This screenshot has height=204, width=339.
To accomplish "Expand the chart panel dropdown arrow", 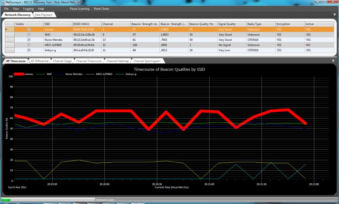I will [x=333, y=61].
